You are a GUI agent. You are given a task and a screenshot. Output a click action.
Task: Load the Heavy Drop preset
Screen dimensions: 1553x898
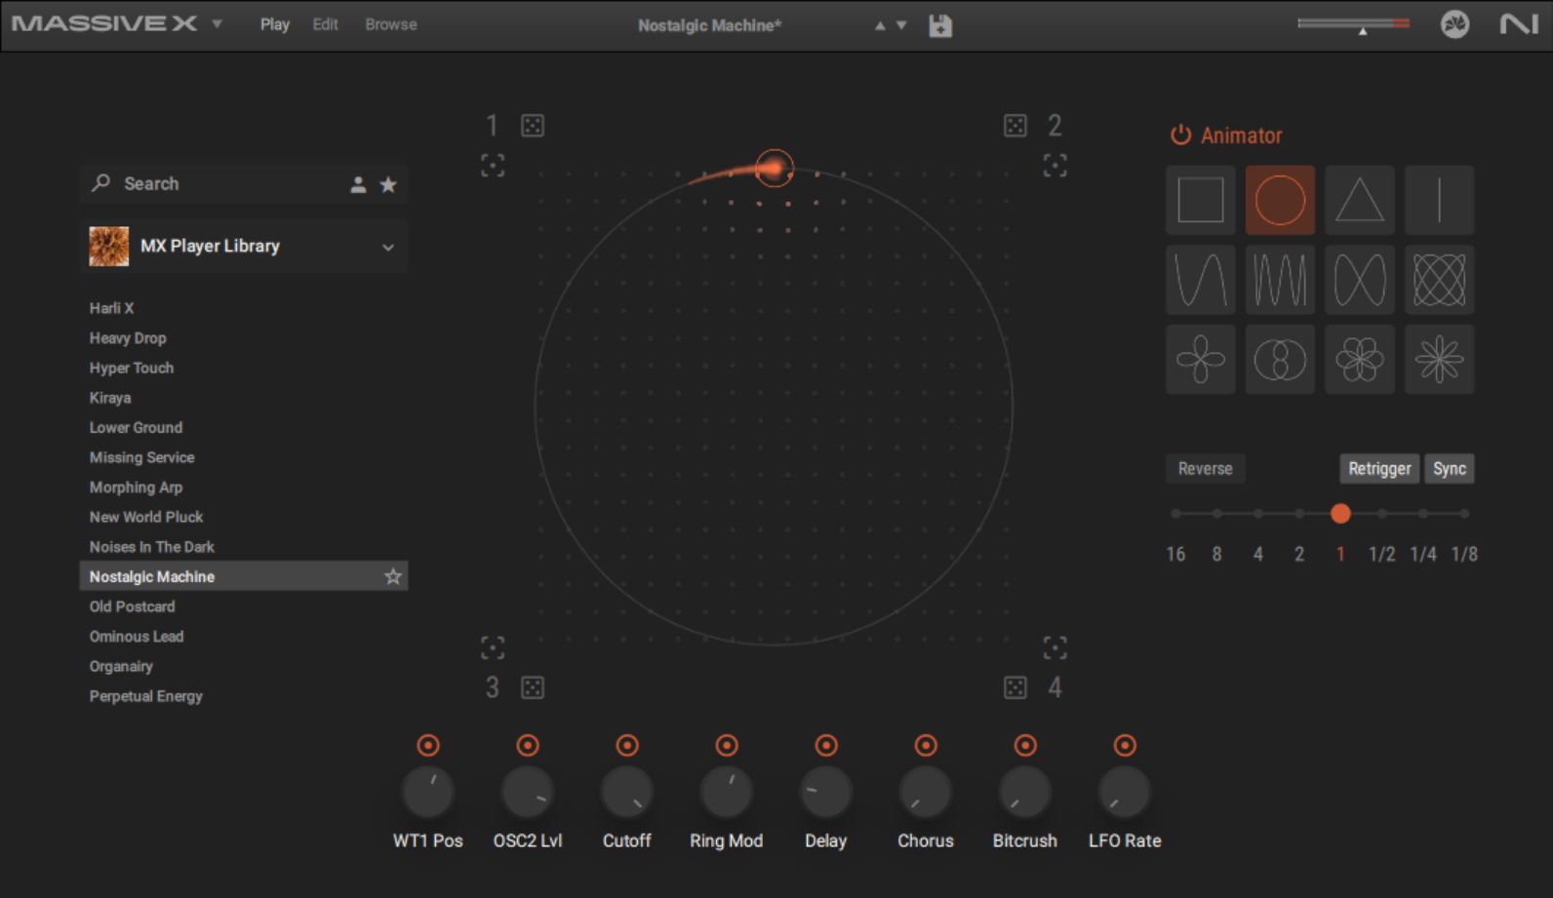pos(128,338)
